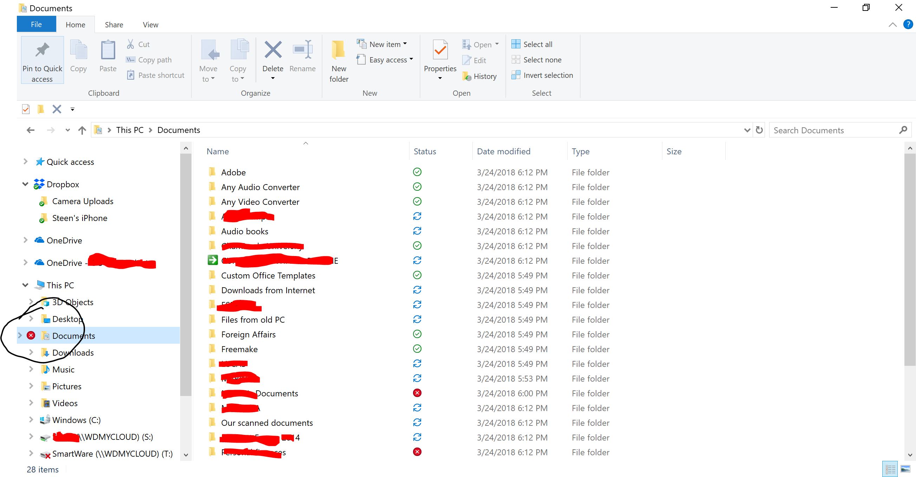
Task: Select Desktop in navigation pane
Action: 67,318
